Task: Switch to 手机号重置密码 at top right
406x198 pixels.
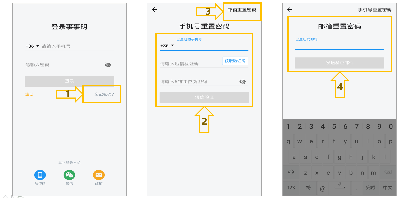Action: (375, 10)
